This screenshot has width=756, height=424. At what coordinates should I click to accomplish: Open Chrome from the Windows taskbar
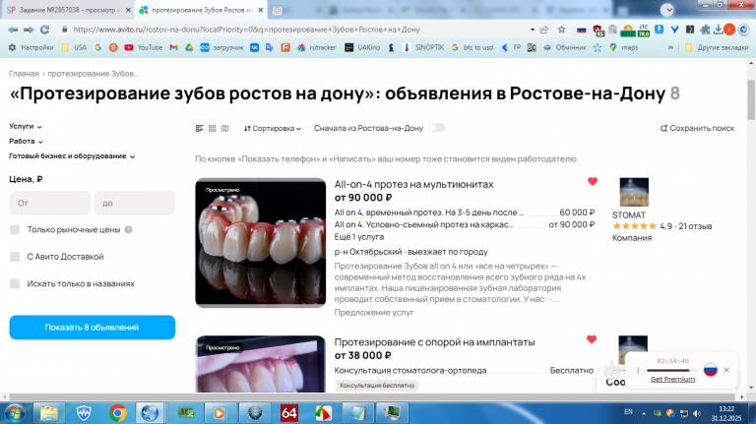(118, 413)
